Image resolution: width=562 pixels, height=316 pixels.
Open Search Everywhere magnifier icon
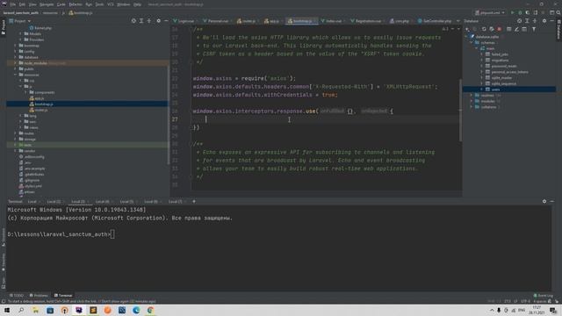tap(558, 12)
